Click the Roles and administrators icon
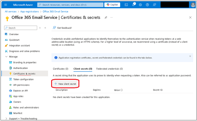The image size is (197, 121). pos(11,107)
